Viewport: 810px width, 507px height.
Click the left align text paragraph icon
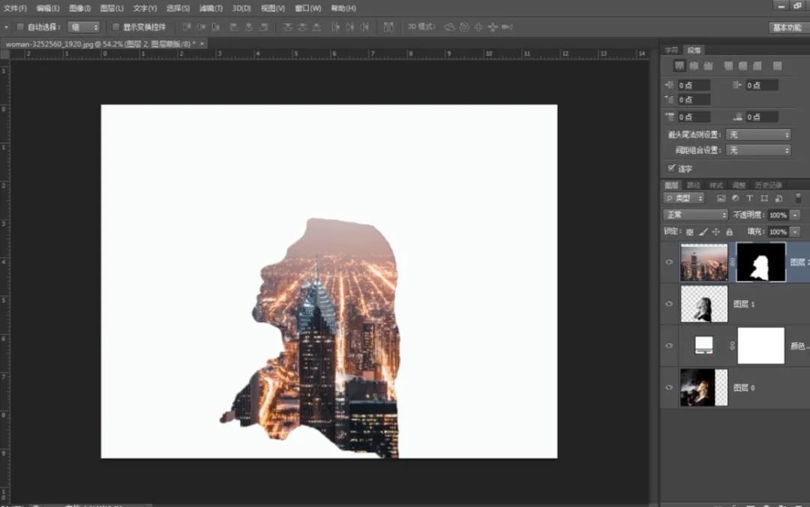coord(679,66)
